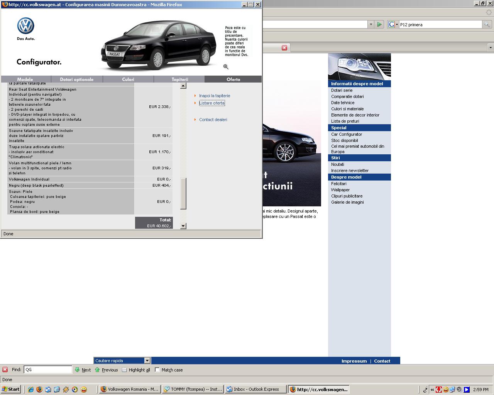Image resolution: width=494 pixels, height=395 pixels.
Task: Click the Find text input field
Action: [48, 370]
